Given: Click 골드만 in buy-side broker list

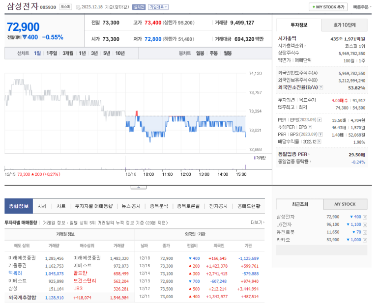Looking at the screenshot, I should tap(80, 273).
